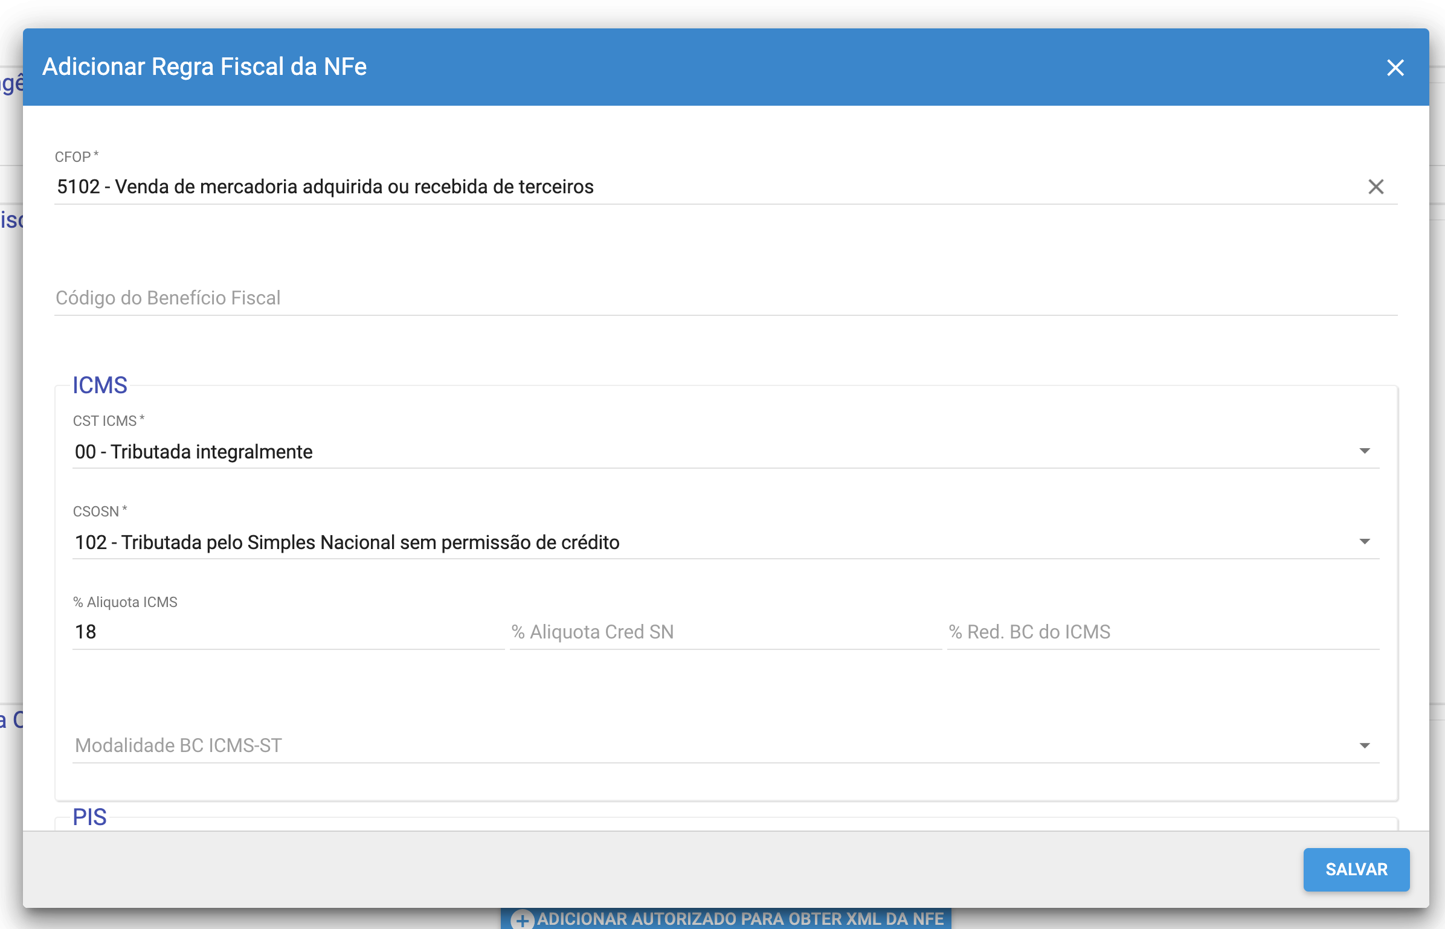Open the CSOSN dropdown

pos(726,542)
